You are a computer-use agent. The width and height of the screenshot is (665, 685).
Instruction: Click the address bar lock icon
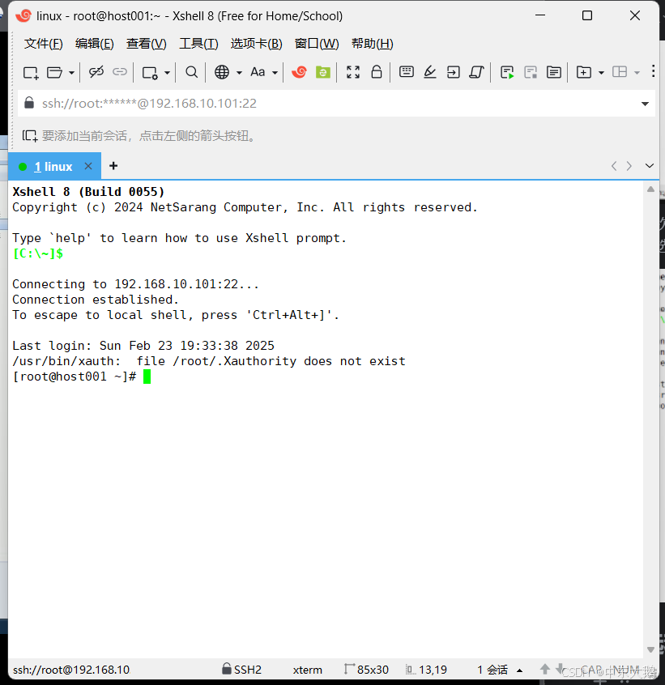coord(29,103)
